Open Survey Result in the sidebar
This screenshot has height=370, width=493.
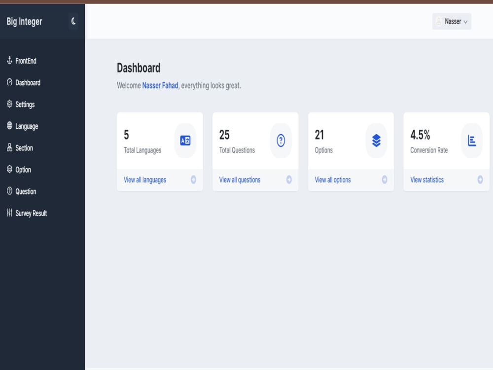tap(31, 213)
